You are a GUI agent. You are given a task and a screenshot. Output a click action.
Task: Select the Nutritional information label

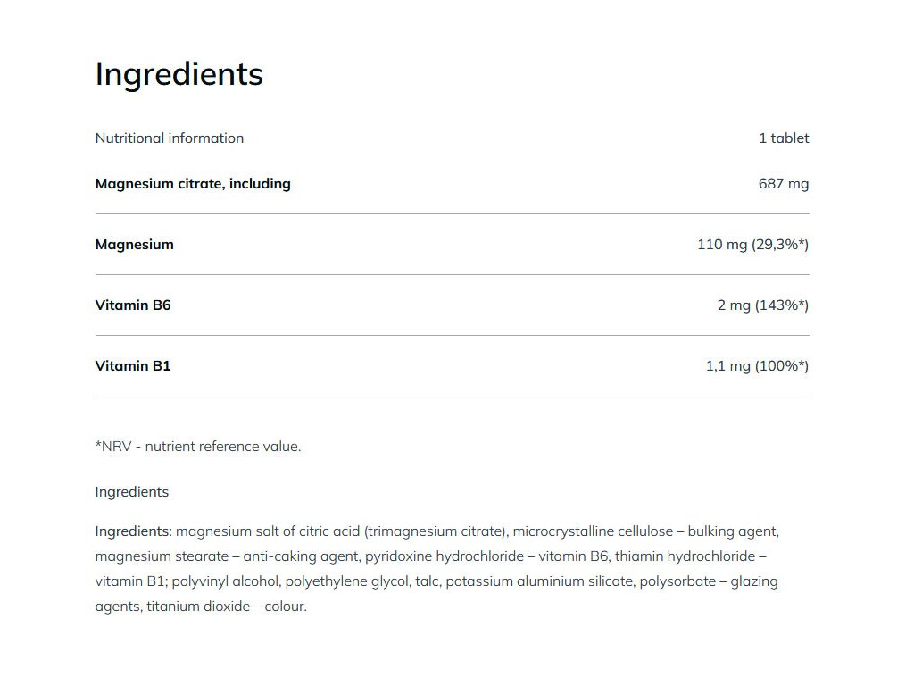coord(169,138)
